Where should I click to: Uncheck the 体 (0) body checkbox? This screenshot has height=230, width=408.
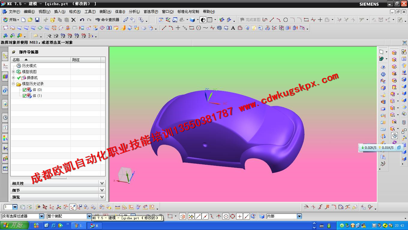pos(25,90)
